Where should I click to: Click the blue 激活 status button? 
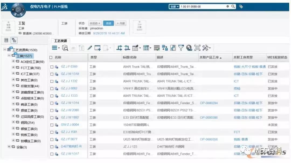point(109,23)
